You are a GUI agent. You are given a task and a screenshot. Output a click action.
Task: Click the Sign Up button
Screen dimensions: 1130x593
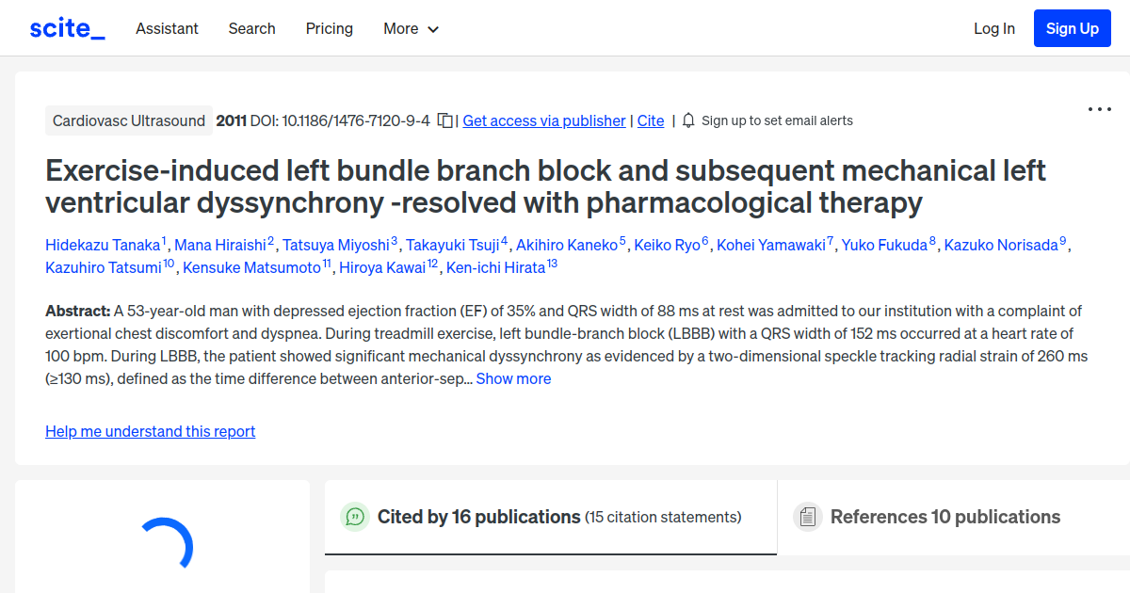coord(1072,27)
